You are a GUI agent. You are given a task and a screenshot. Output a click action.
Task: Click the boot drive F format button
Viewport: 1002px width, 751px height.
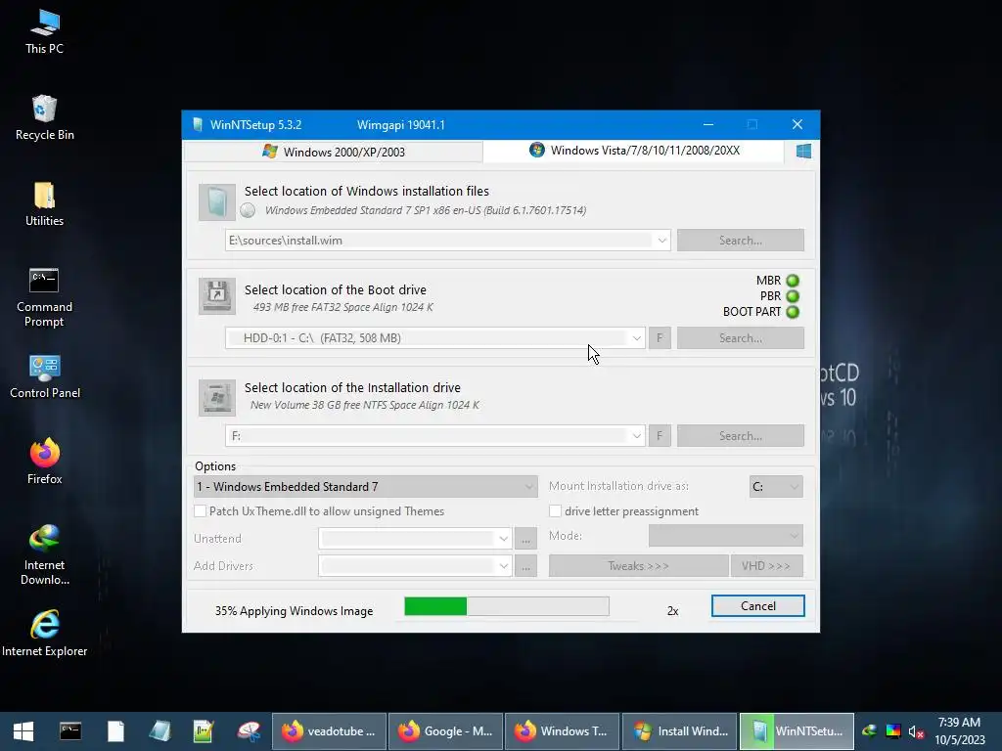(x=660, y=337)
